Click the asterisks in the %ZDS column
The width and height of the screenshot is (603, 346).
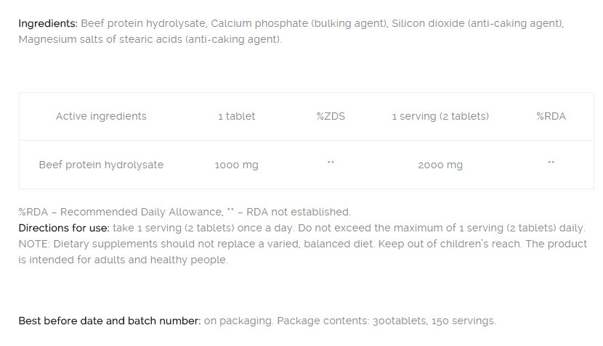(x=331, y=163)
